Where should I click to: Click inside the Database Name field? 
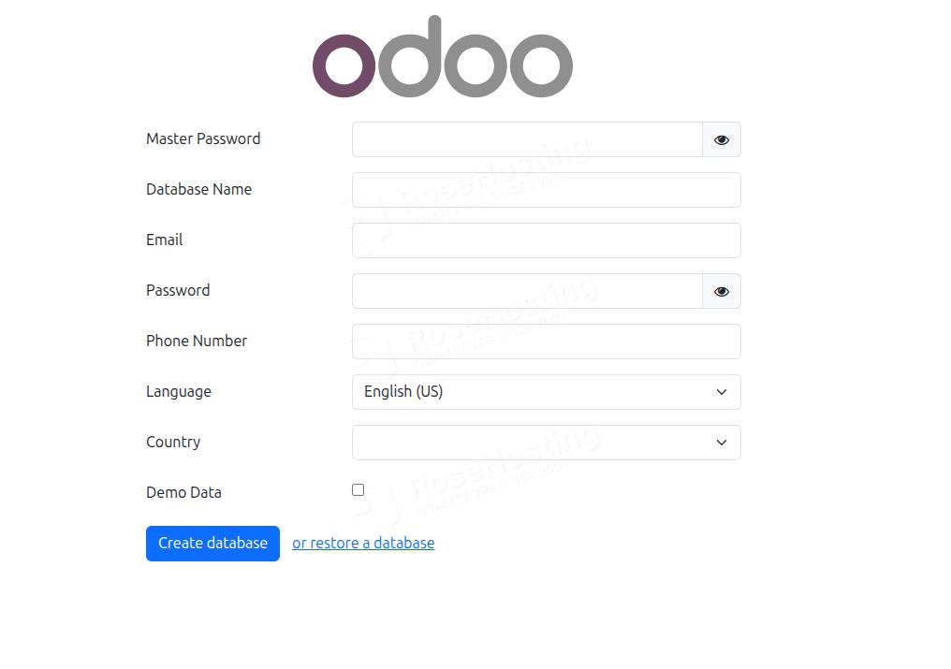(546, 189)
